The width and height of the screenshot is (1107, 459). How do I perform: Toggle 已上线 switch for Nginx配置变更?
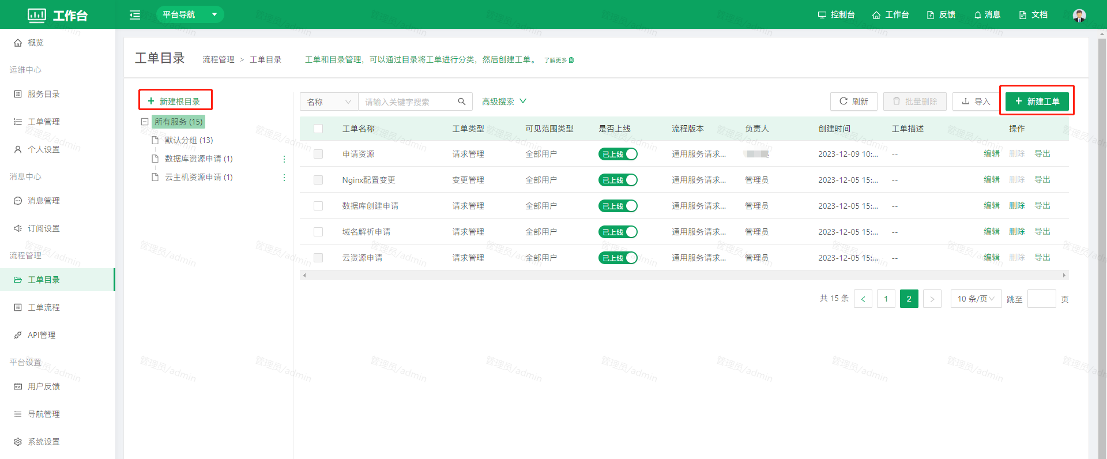[618, 180]
